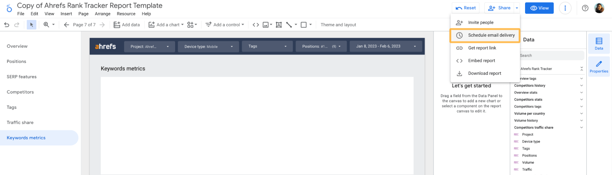The image size is (612, 175).
Task: Click the blue View button
Action: pyautogui.click(x=539, y=8)
